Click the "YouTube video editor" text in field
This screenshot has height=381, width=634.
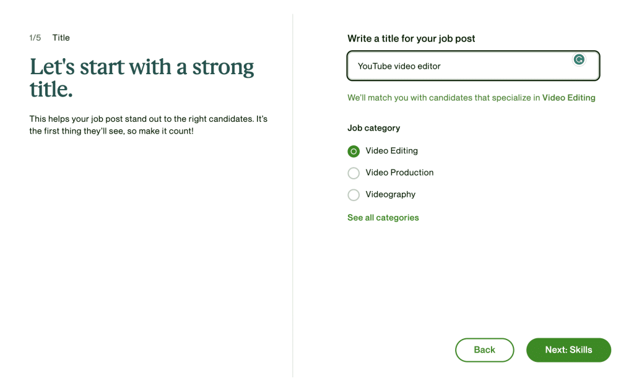coord(399,66)
